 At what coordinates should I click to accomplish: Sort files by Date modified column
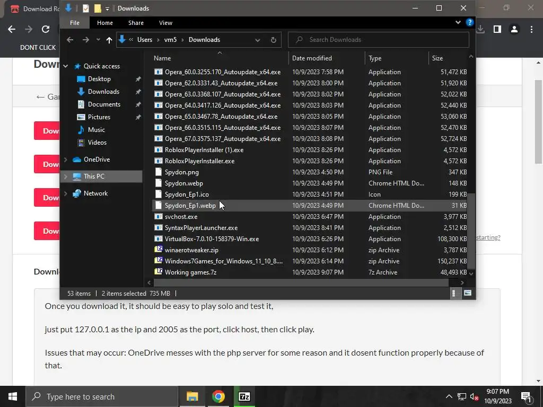327,58
